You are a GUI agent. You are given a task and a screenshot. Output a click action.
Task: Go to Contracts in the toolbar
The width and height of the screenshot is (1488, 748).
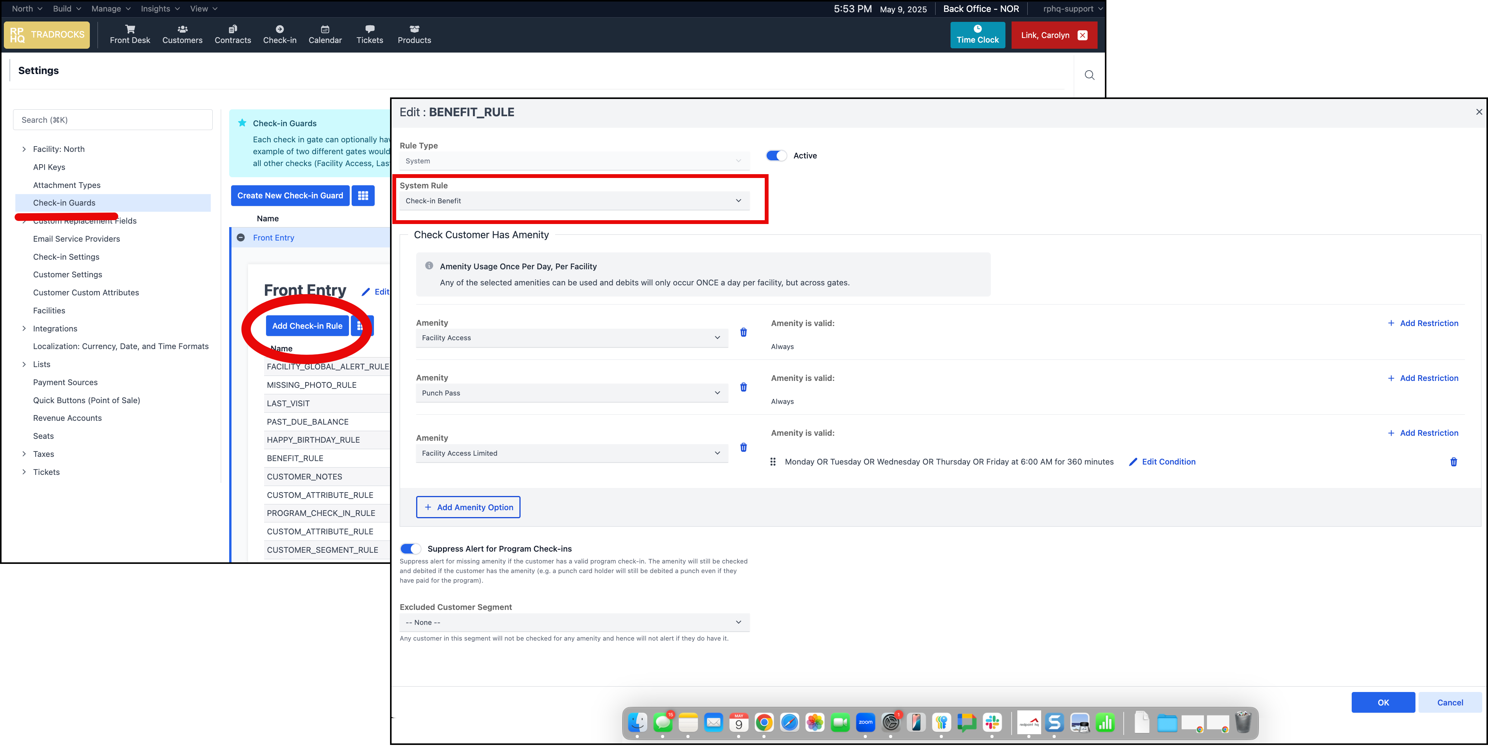pos(233,35)
